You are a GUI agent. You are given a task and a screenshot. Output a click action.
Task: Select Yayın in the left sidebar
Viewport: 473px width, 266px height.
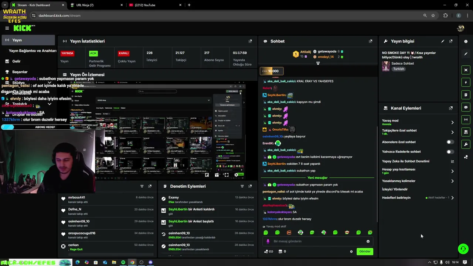(28, 40)
